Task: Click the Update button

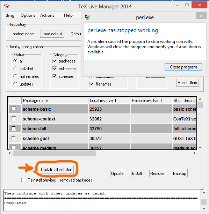Action: (117, 174)
